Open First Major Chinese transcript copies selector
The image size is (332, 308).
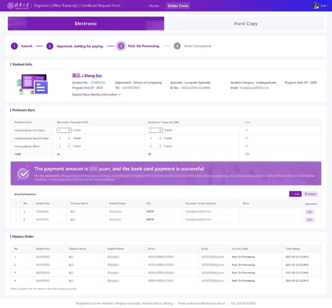[x=64, y=130]
